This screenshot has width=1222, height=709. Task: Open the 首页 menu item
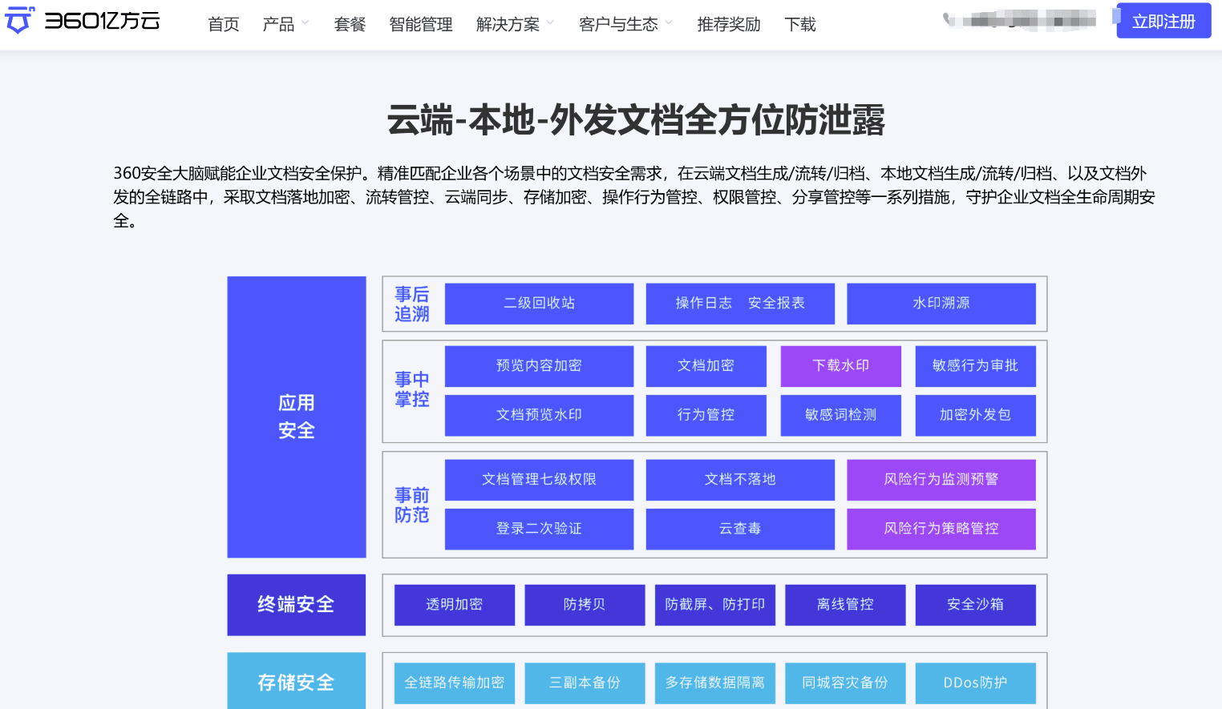pyautogui.click(x=224, y=25)
